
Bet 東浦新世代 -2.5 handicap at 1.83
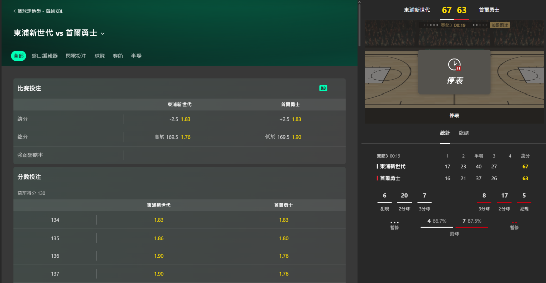click(x=179, y=119)
